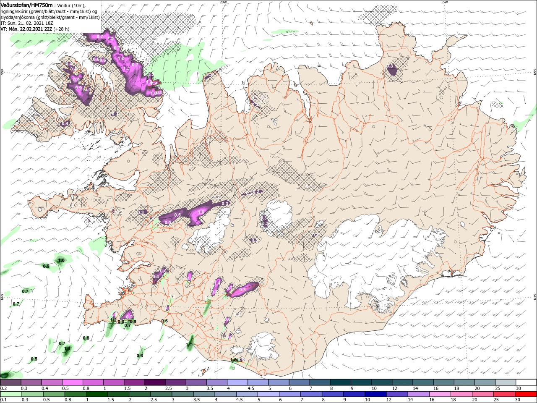This screenshot has height=403, width=537.
Task: Select the 6 swatch in the upper snow legend
Action: [299, 382]
